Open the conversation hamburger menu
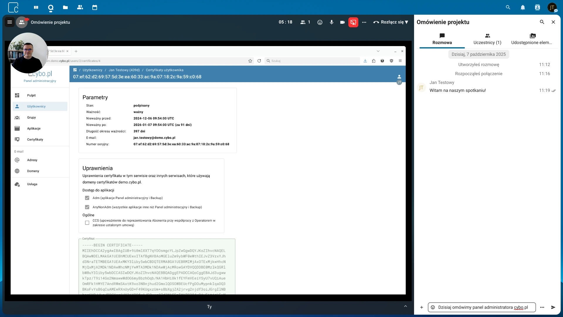The width and height of the screenshot is (563, 317). [9, 22]
